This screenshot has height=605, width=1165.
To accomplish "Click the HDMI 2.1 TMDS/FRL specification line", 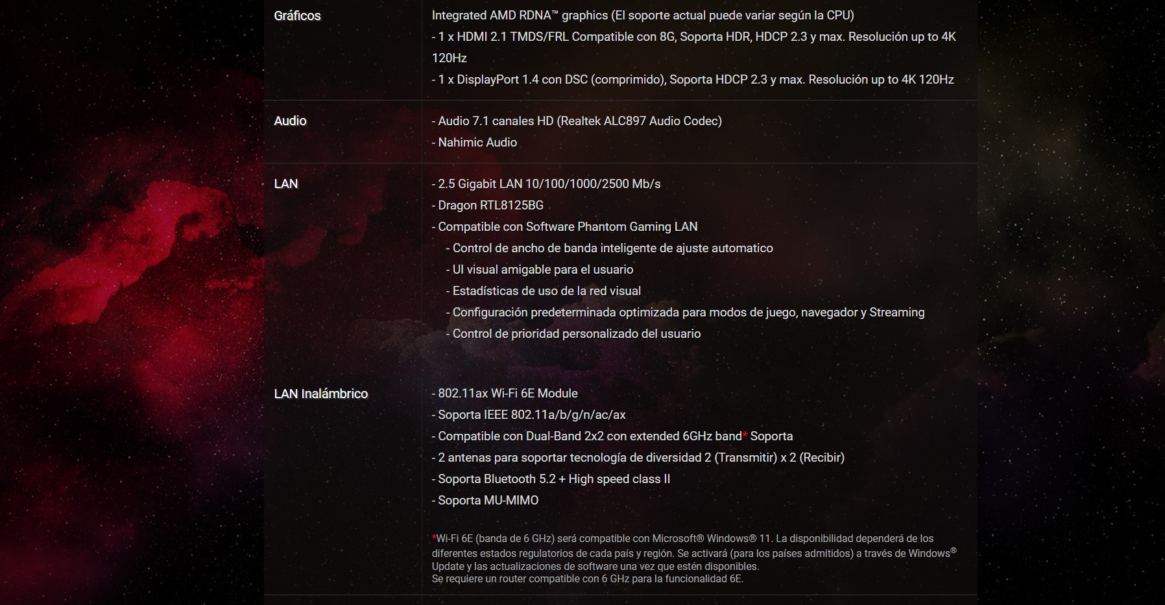I will (693, 37).
